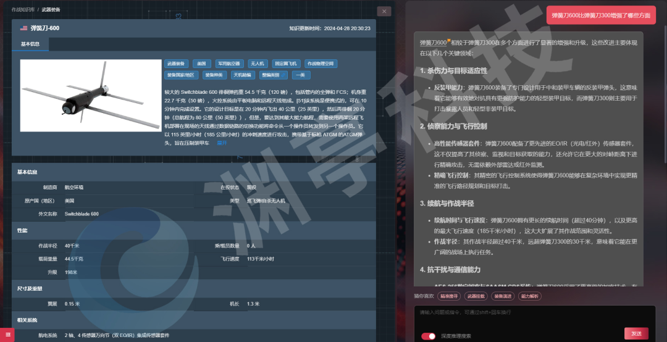Select the 固定翼飞机 tag
The image size is (667, 342).
(286, 64)
